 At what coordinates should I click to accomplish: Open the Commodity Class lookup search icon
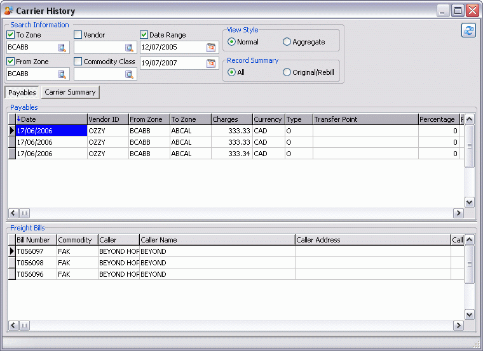coord(129,74)
